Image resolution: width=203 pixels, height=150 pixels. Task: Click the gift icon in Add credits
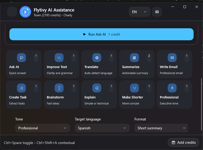(173, 142)
